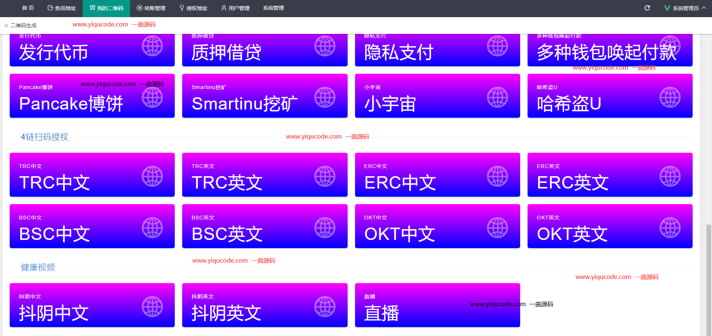The height and width of the screenshot is (336, 712).
Task: Click the globe icon on 哈希盗U card
Action: (670, 97)
